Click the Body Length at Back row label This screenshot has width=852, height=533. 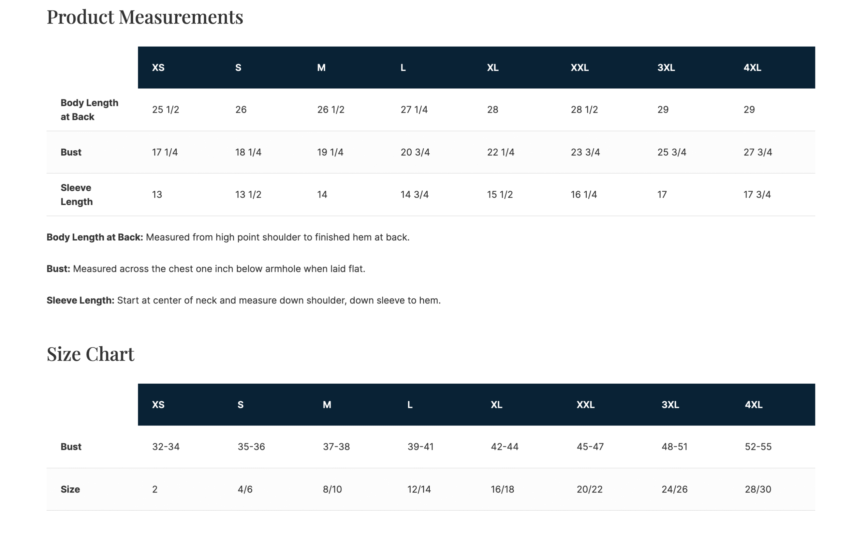pyautogui.click(x=89, y=110)
